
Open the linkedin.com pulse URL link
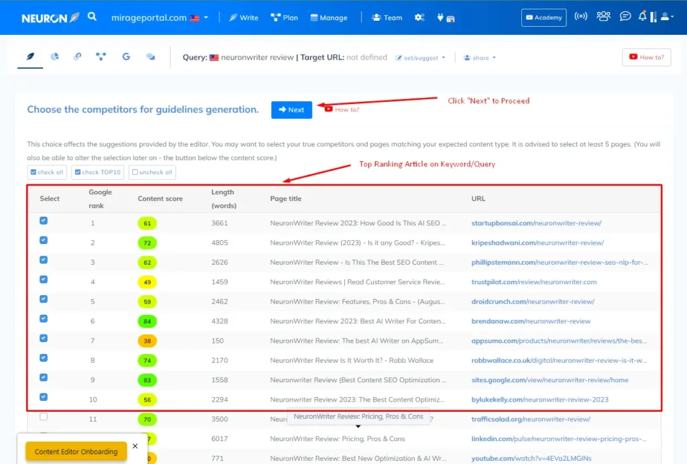(559, 439)
